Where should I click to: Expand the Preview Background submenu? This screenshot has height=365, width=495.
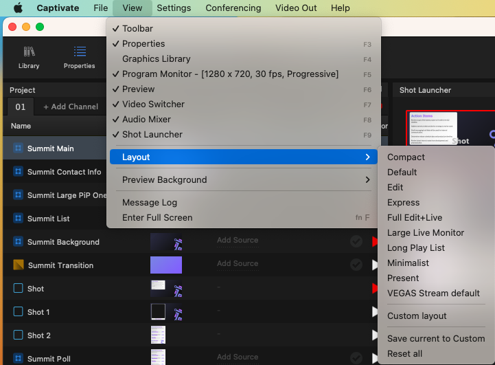pyautogui.click(x=244, y=179)
